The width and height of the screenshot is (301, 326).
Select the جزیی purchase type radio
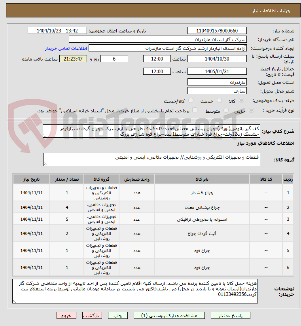pyautogui.click(x=251, y=110)
